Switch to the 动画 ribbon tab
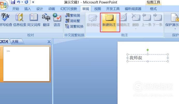 51,9
